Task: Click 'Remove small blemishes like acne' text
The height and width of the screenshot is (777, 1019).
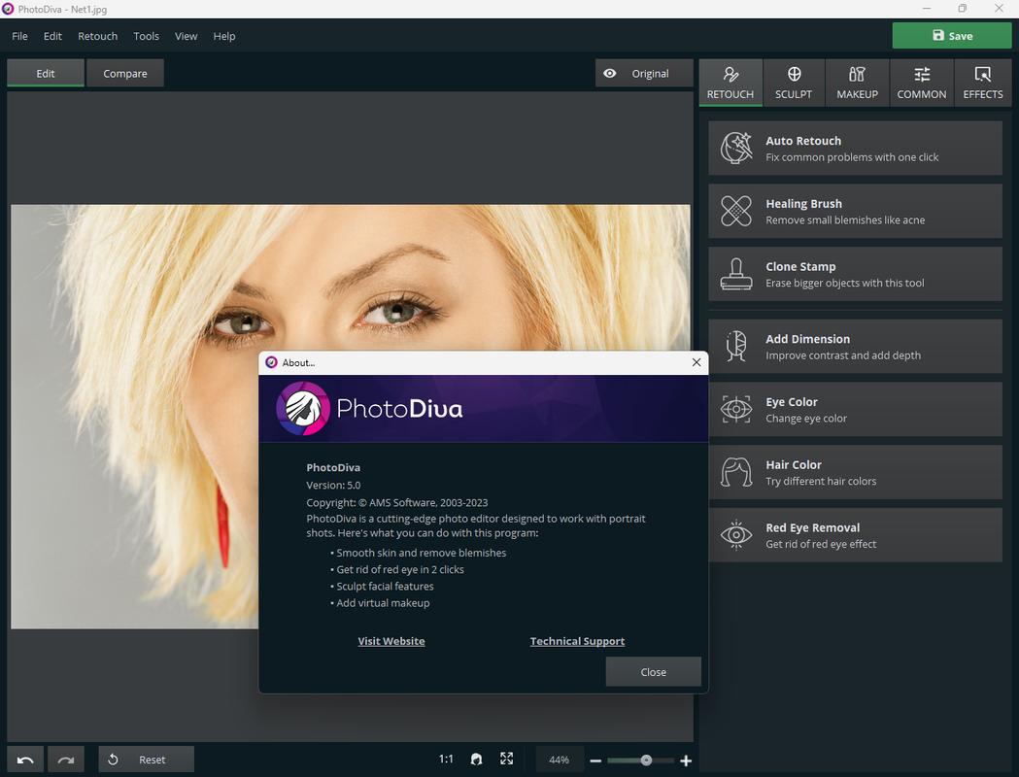Action: 845,220
